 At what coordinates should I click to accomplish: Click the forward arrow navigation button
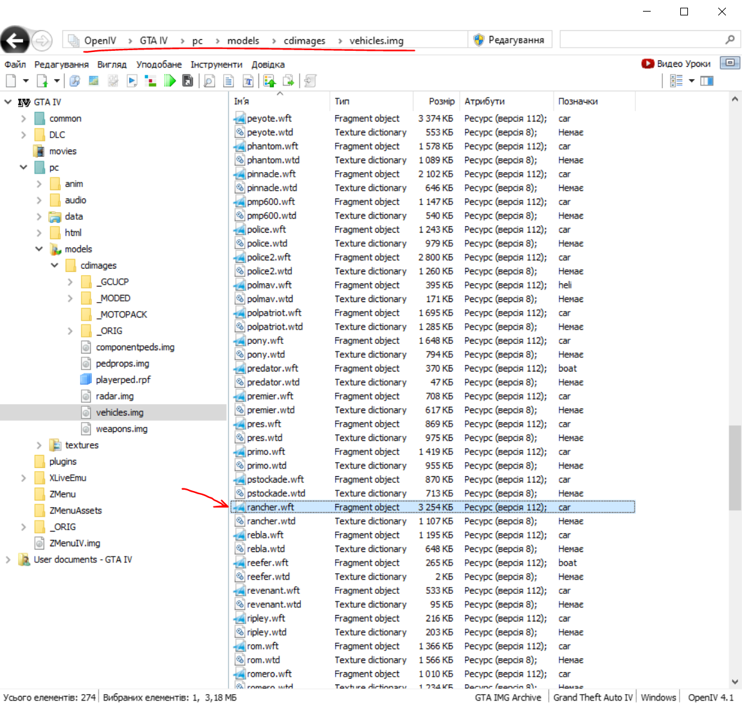(42, 40)
